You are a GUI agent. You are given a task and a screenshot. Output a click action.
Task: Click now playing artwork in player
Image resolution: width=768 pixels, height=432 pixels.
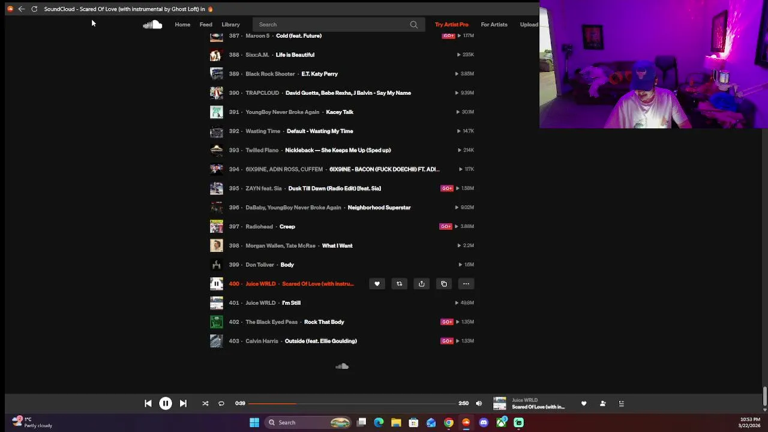pos(500,404)
